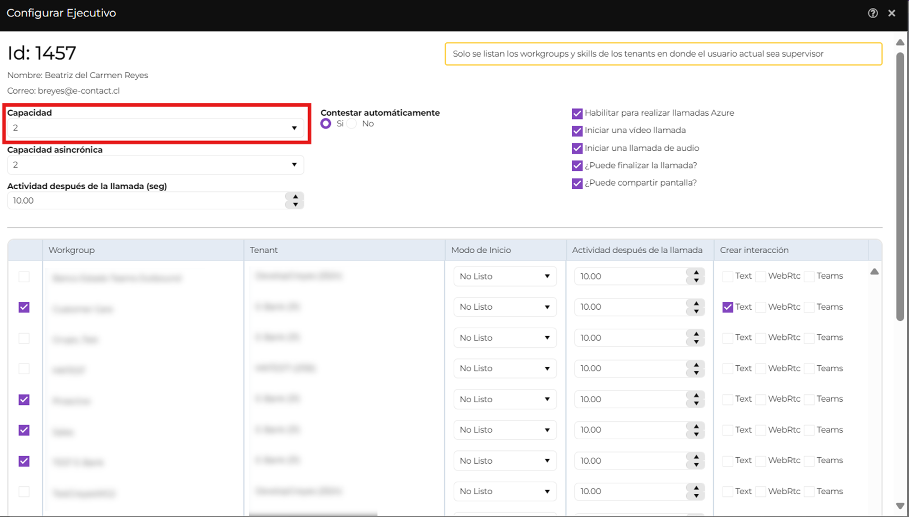Toggle ¿Puede finalizar la llamada? checkbox

click(577, 166)
